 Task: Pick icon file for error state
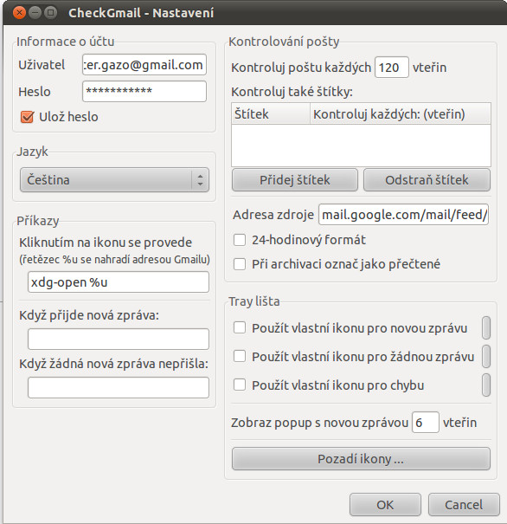pos(486,385)
